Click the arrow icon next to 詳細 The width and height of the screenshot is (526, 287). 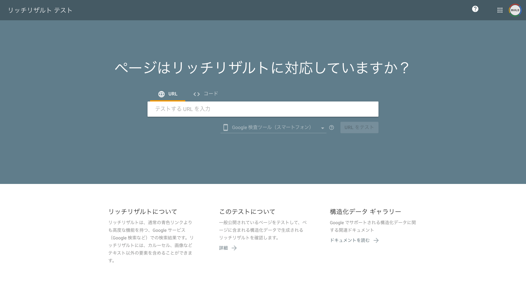click(x=234, y=248)
